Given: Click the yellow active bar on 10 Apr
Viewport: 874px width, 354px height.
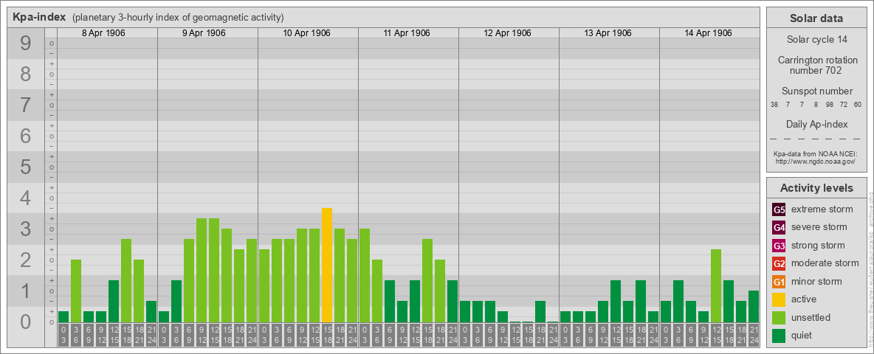Looking at the screenshot, I should (326, 265).
